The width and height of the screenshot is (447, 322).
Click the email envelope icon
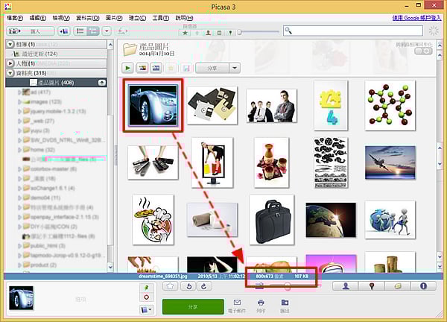(x=238, y=303)
